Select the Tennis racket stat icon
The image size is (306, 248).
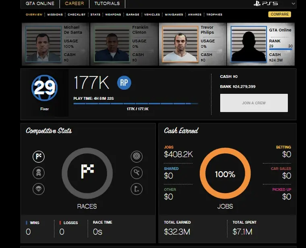click(x=136, y=173)
